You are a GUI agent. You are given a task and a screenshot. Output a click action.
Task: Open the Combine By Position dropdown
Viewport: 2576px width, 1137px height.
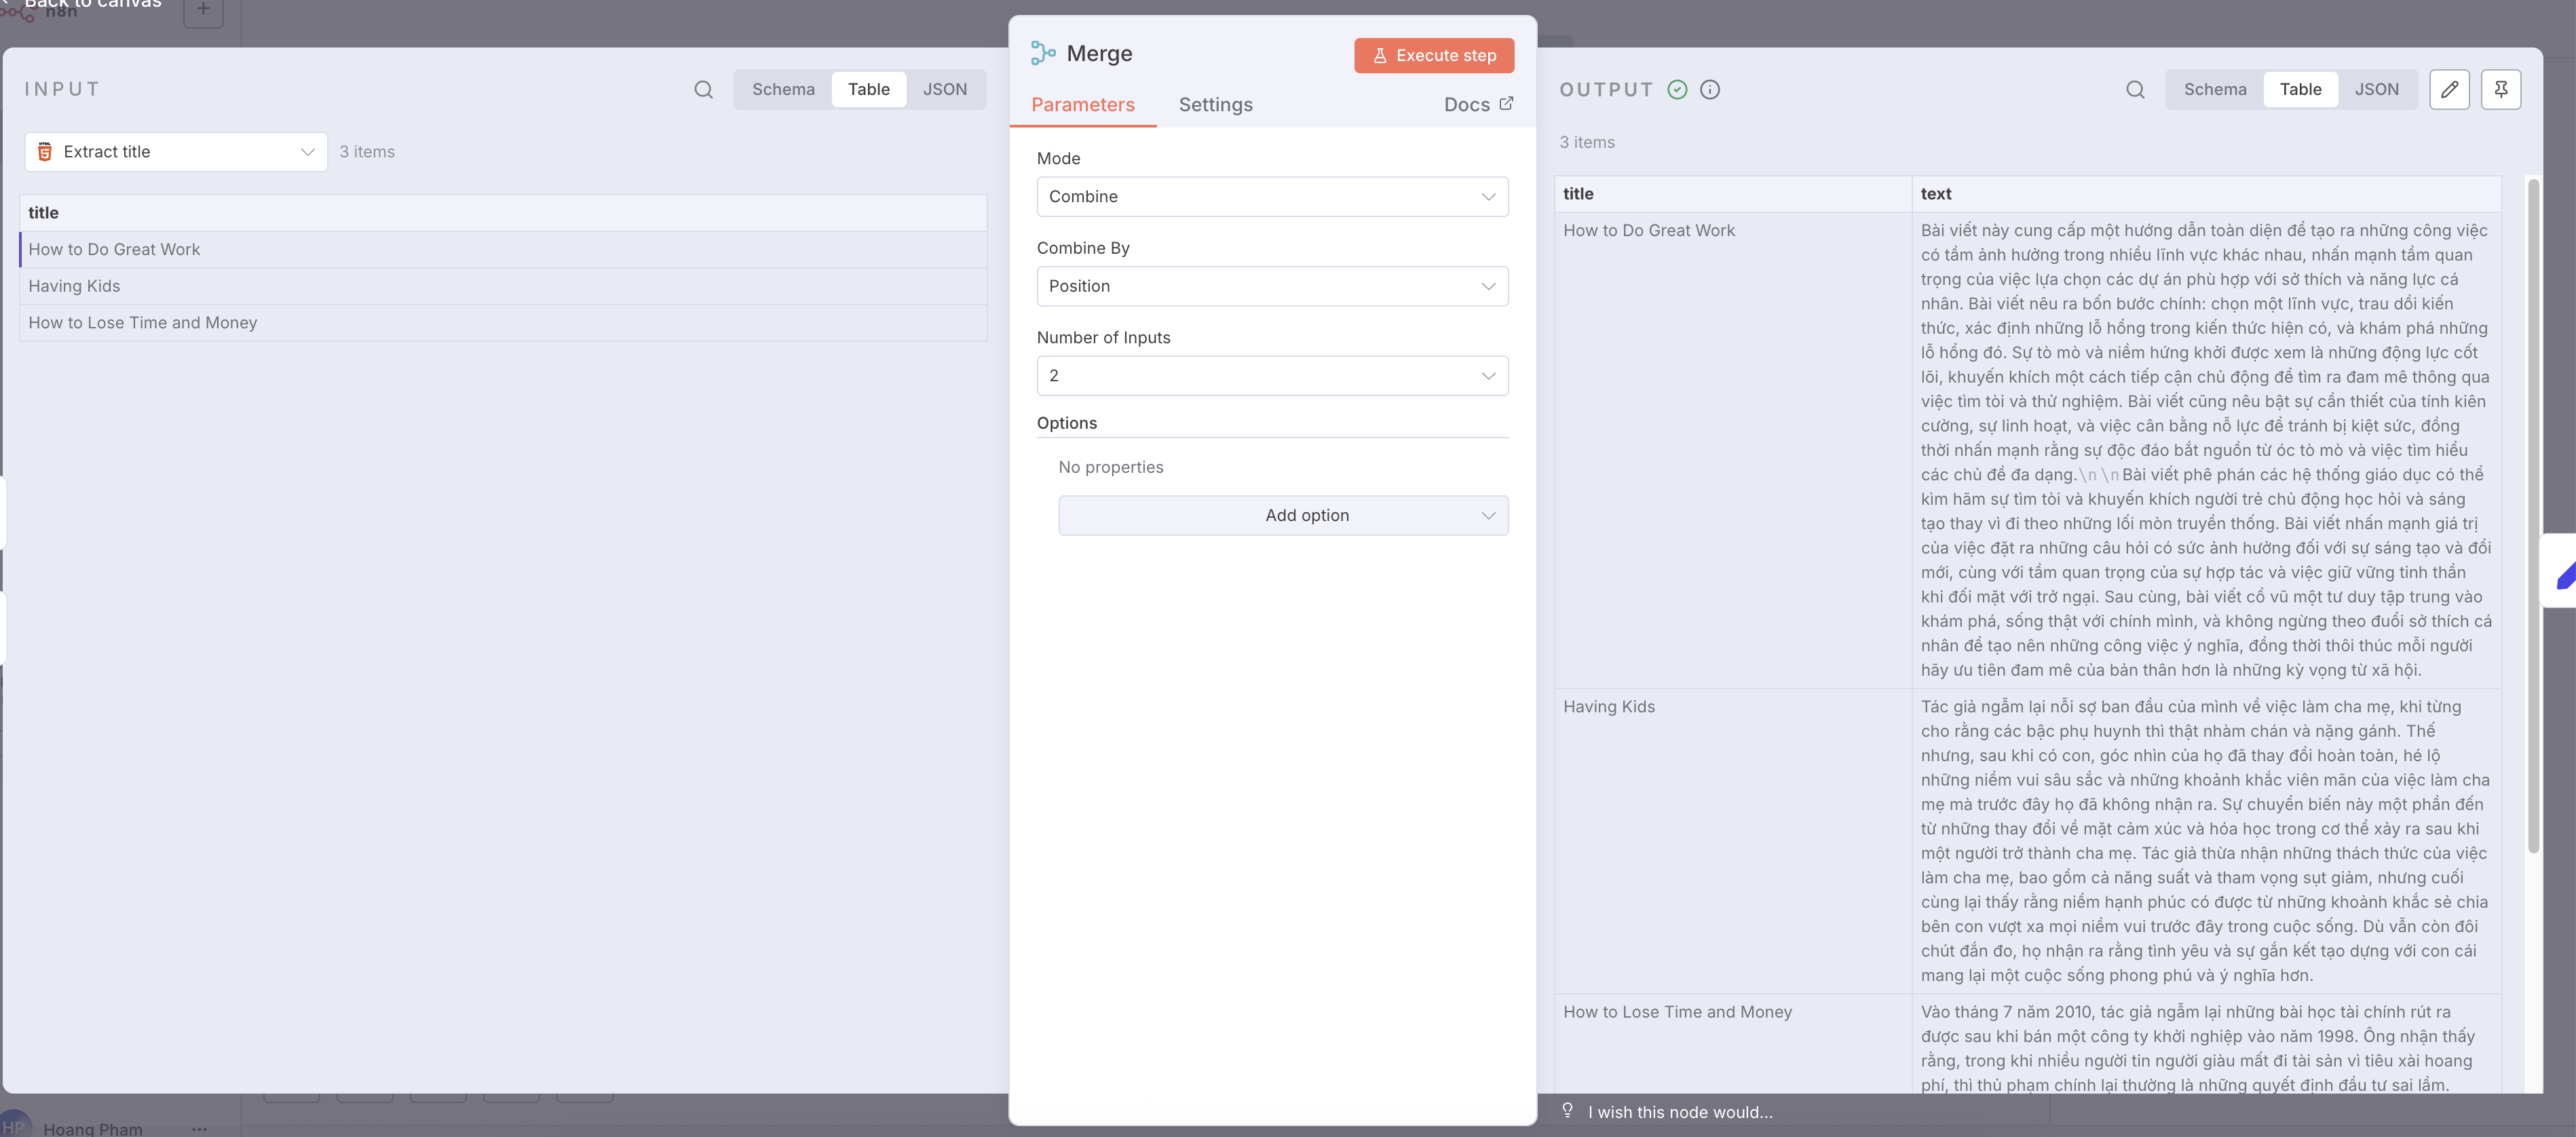point(1272,286)
